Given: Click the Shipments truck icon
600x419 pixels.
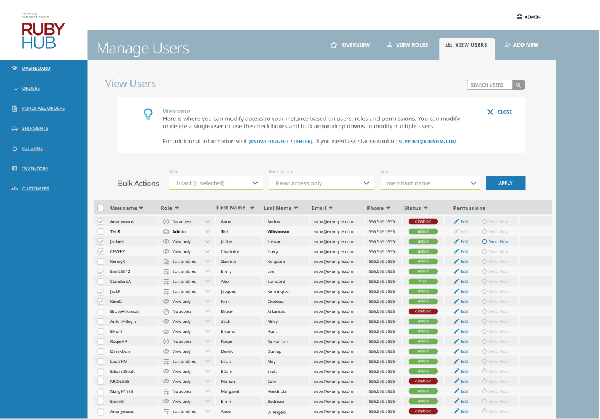Looking at the screenshot, I should coord(14,129).
